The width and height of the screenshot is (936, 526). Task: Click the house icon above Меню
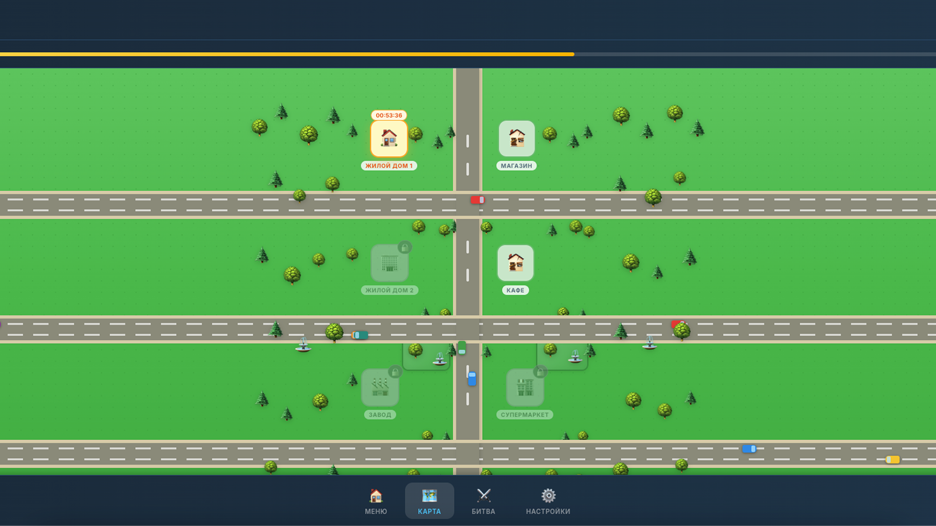pos(374,494)
